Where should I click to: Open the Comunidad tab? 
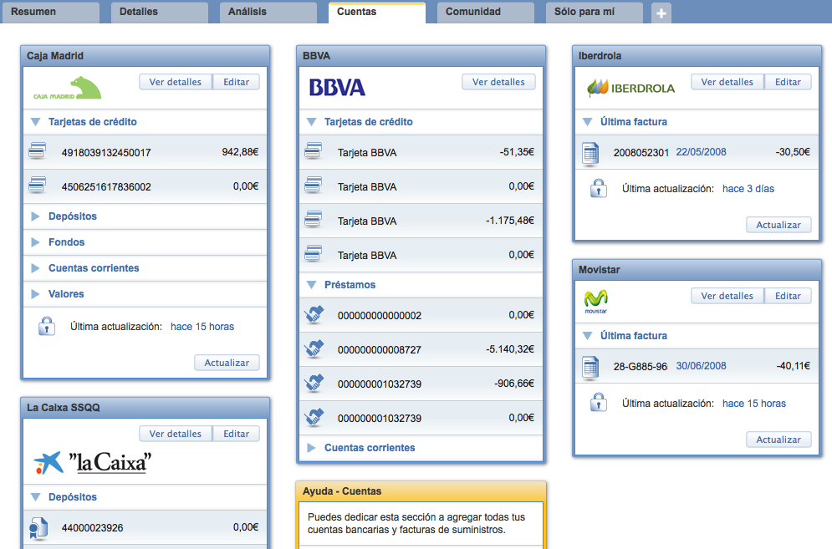473,12
